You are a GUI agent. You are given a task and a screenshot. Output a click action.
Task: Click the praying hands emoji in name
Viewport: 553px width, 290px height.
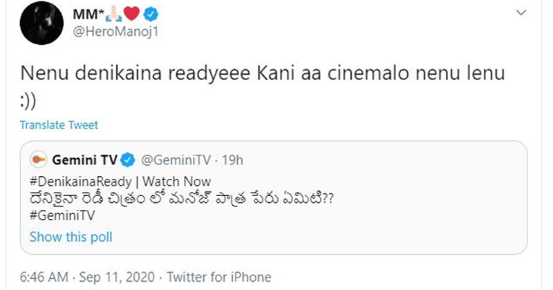point(124,14)
